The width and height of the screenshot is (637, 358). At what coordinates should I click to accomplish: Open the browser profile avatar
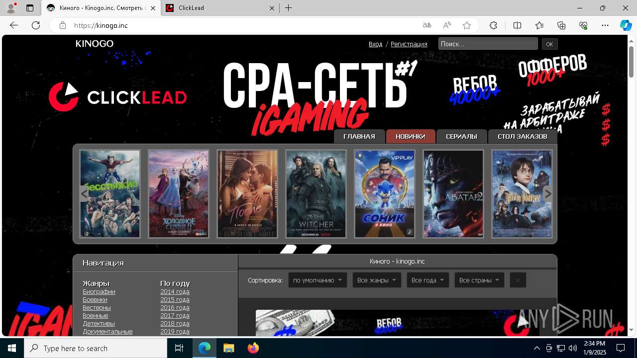click(10, 8)
